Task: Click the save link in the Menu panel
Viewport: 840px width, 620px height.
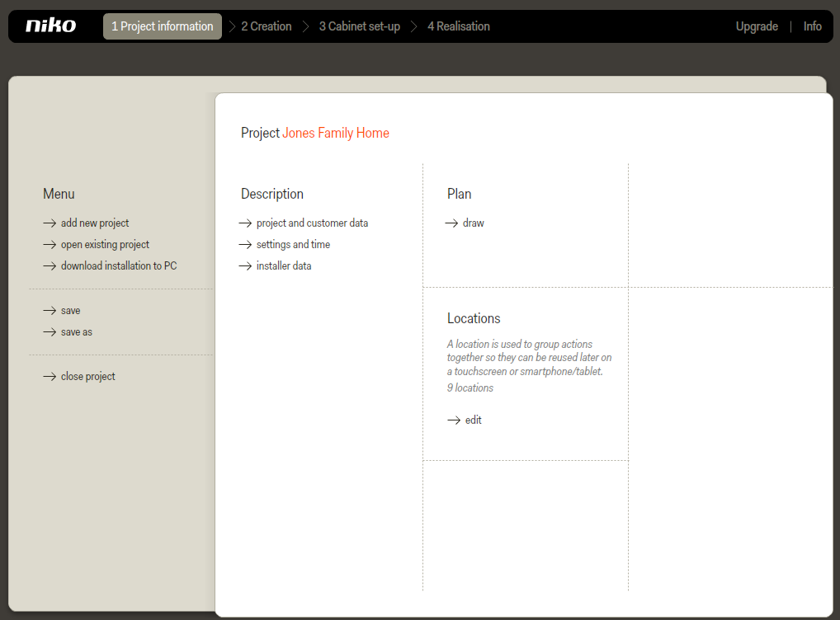Action: 71,311
